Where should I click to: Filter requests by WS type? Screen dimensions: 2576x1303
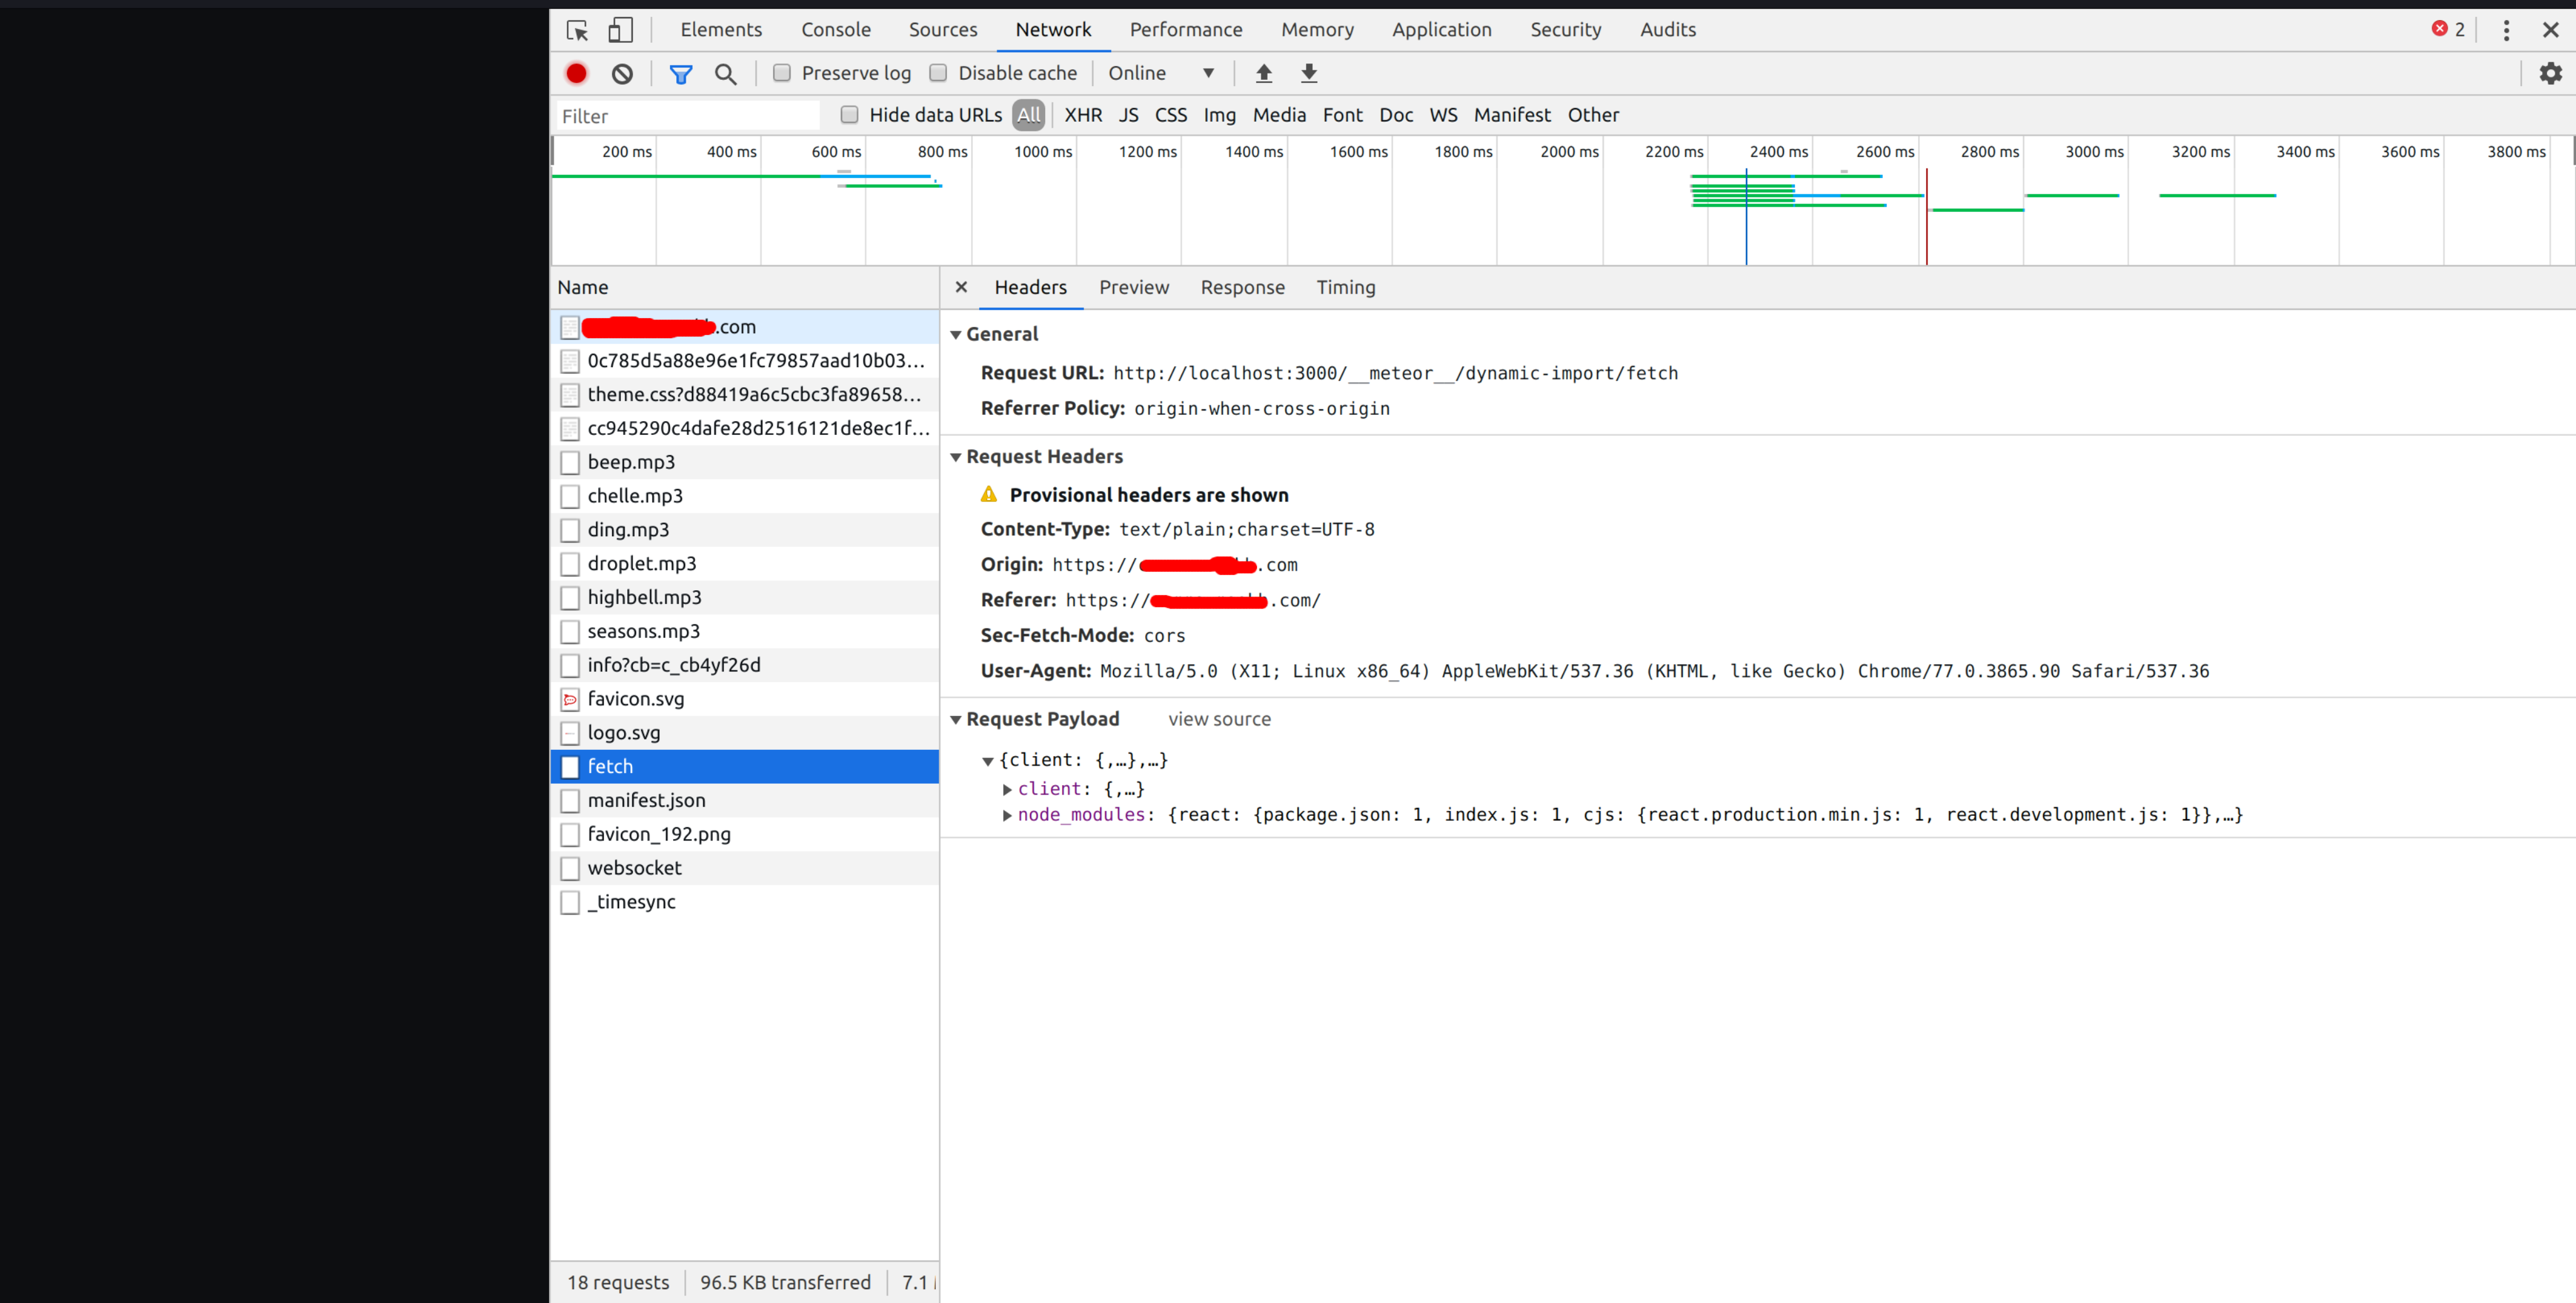(1443, 115)
